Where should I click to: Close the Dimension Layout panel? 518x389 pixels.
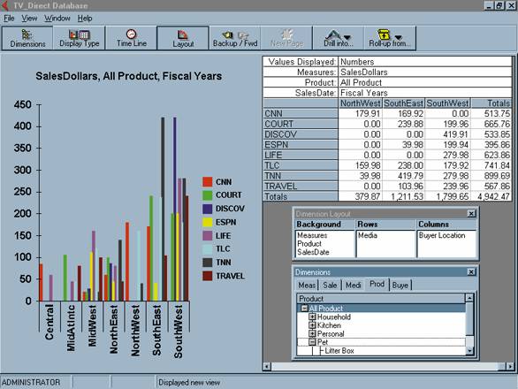coord(471,213)
